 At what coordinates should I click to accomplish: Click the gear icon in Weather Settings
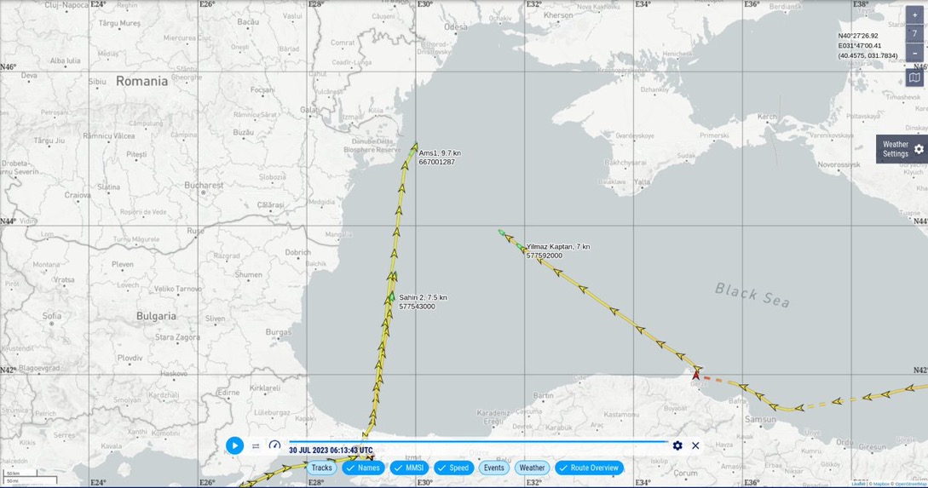coord(919,149)
